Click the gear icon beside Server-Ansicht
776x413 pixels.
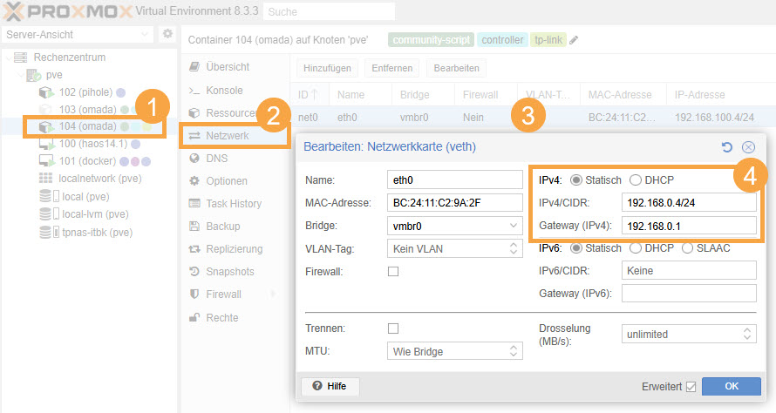pos(168,34)
